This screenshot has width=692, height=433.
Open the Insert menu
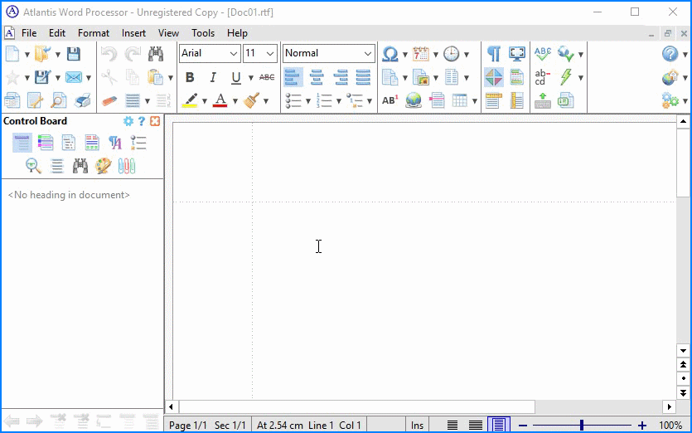(x=133, y=33)
